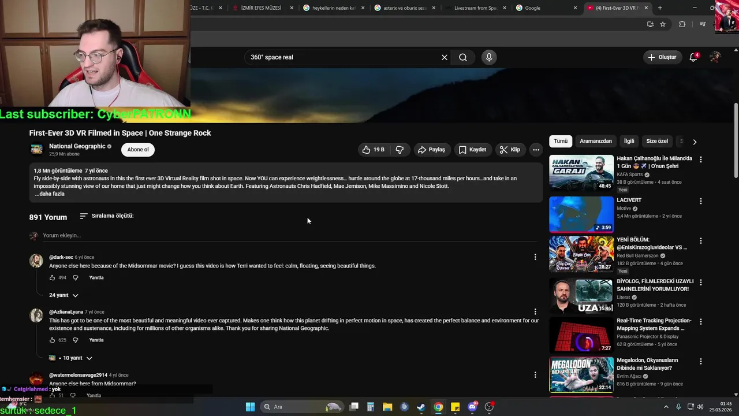Like the video with 19 B likes
Viewport: 739px width, 416px height.
click(x=373, y=150)
